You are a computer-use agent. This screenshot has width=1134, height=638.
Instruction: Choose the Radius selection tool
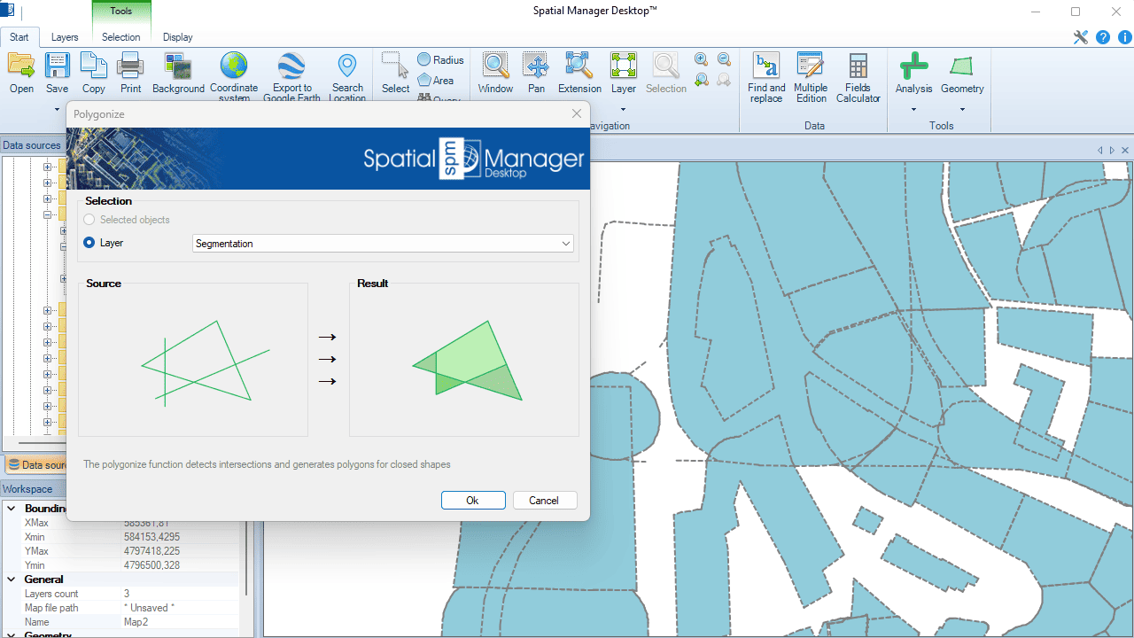click(440, 59)
